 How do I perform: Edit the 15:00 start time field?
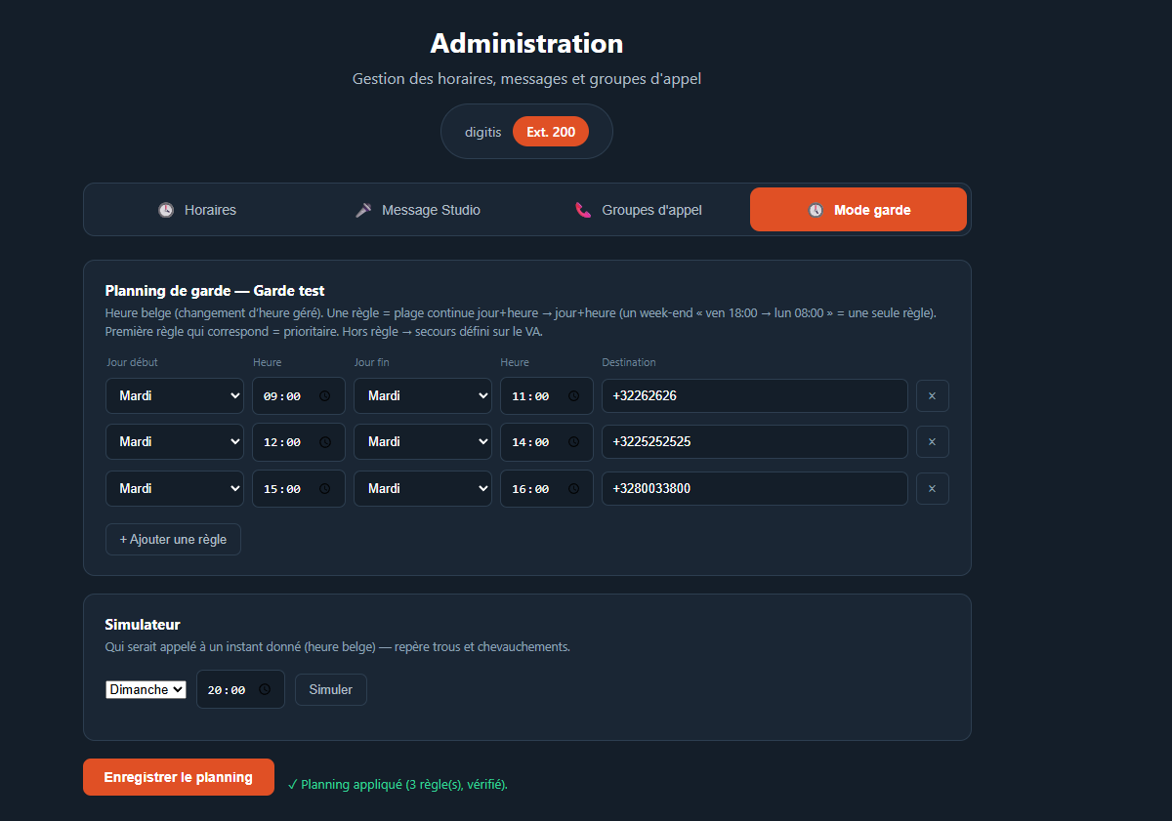click(x=299, y=489)
